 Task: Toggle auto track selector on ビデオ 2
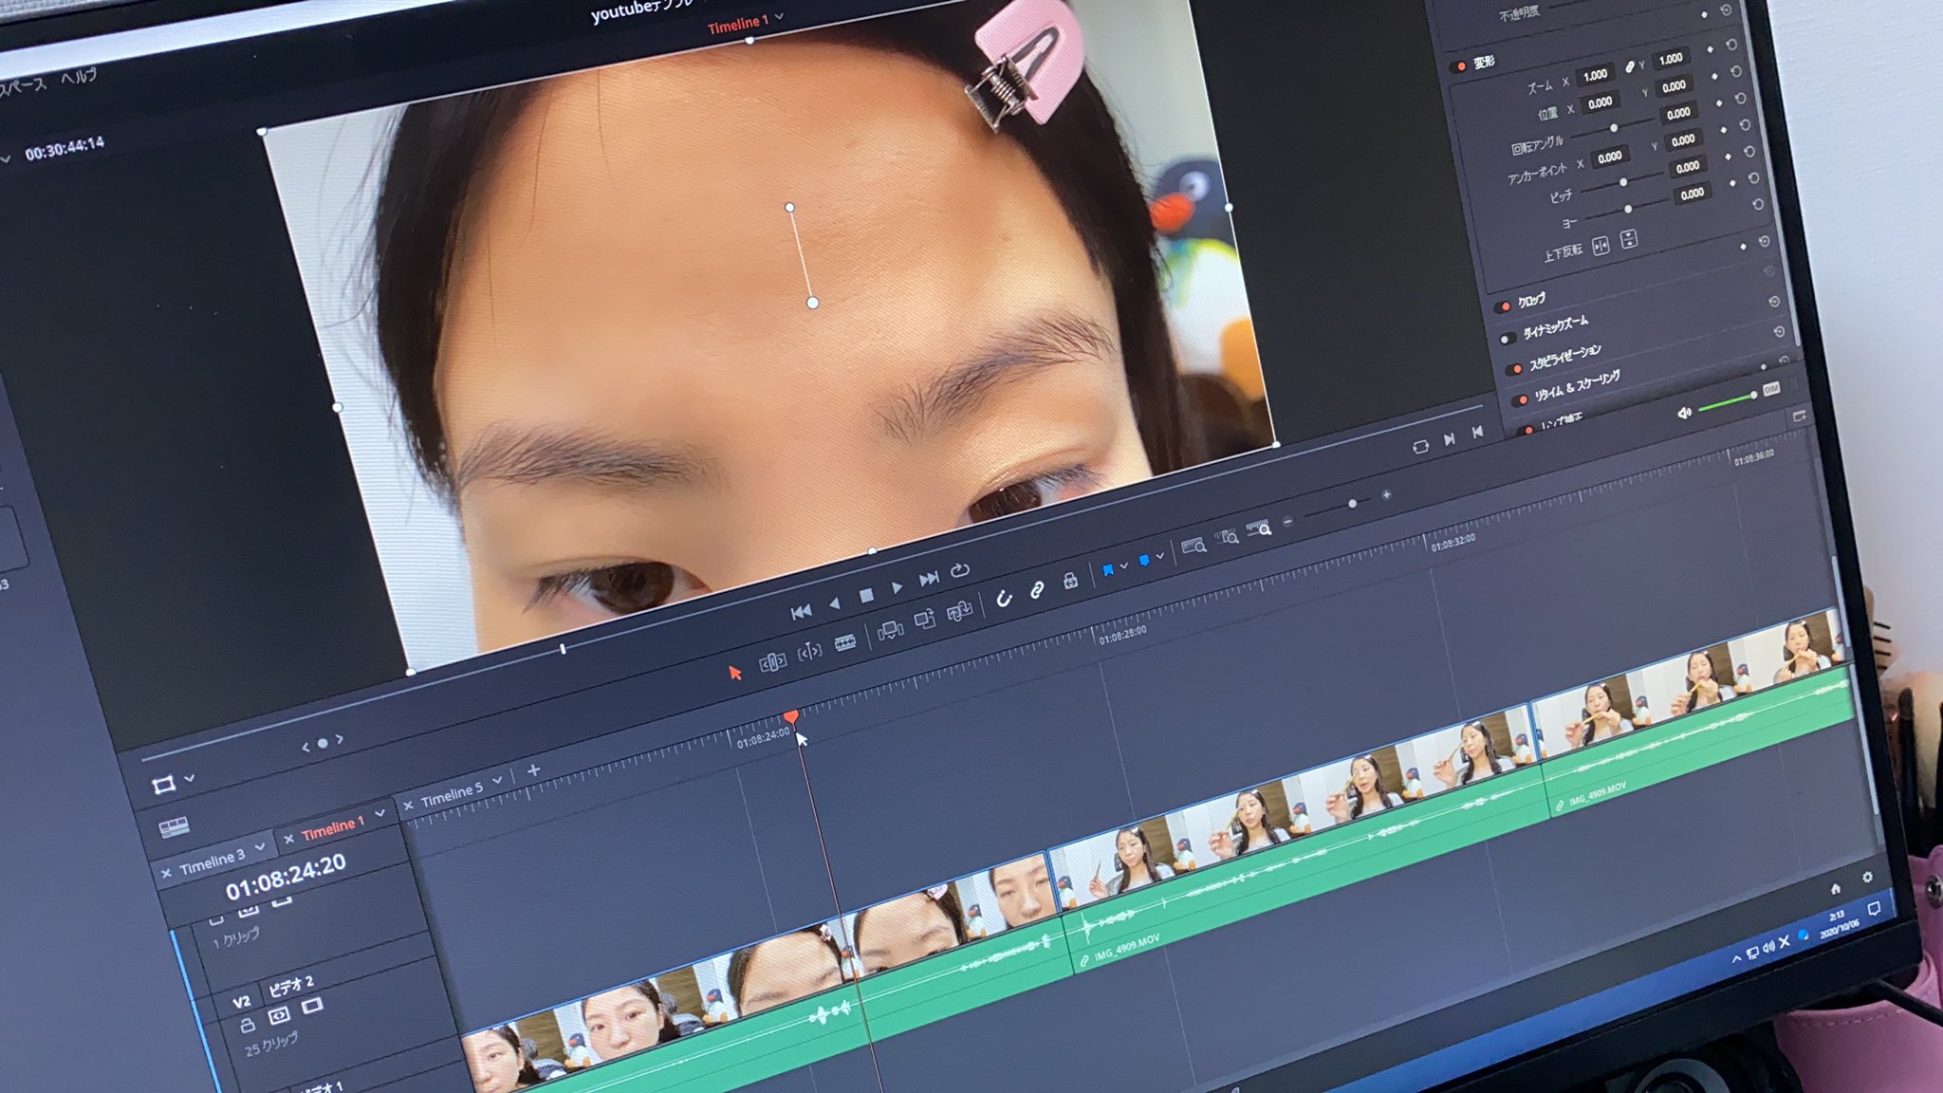[279, 1016]
